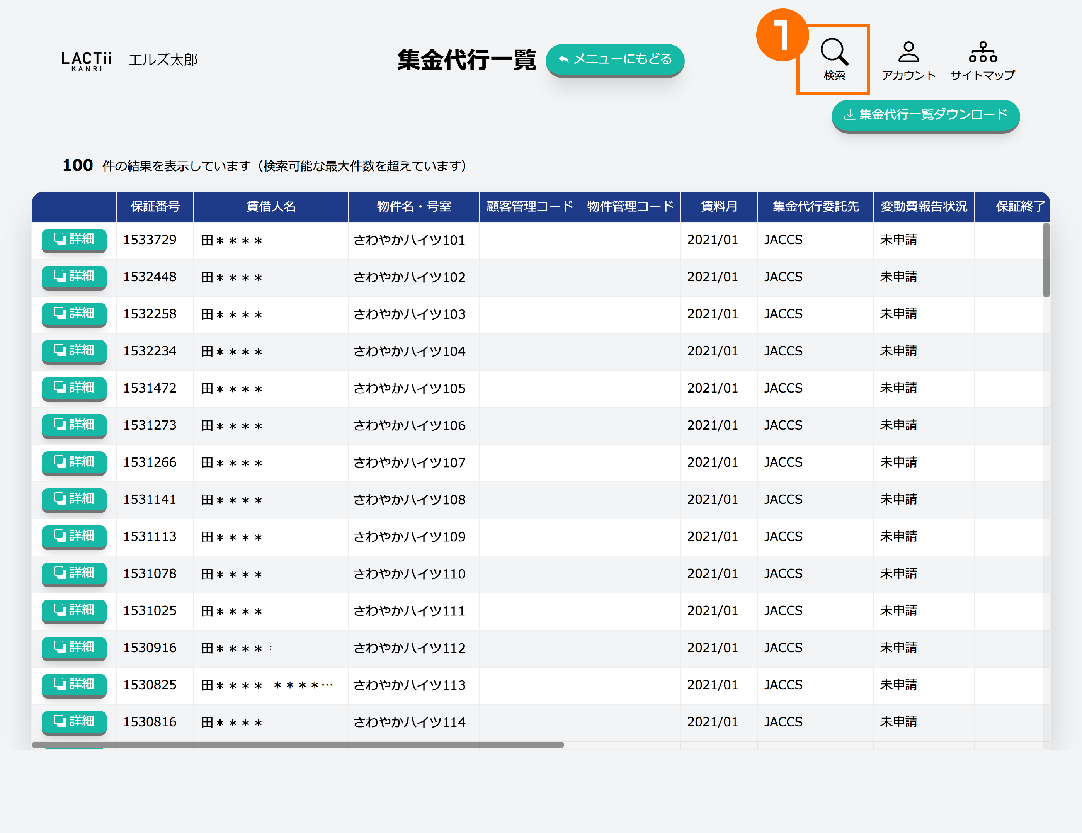Click the 保証番号 column header

(x=155, y=207)
